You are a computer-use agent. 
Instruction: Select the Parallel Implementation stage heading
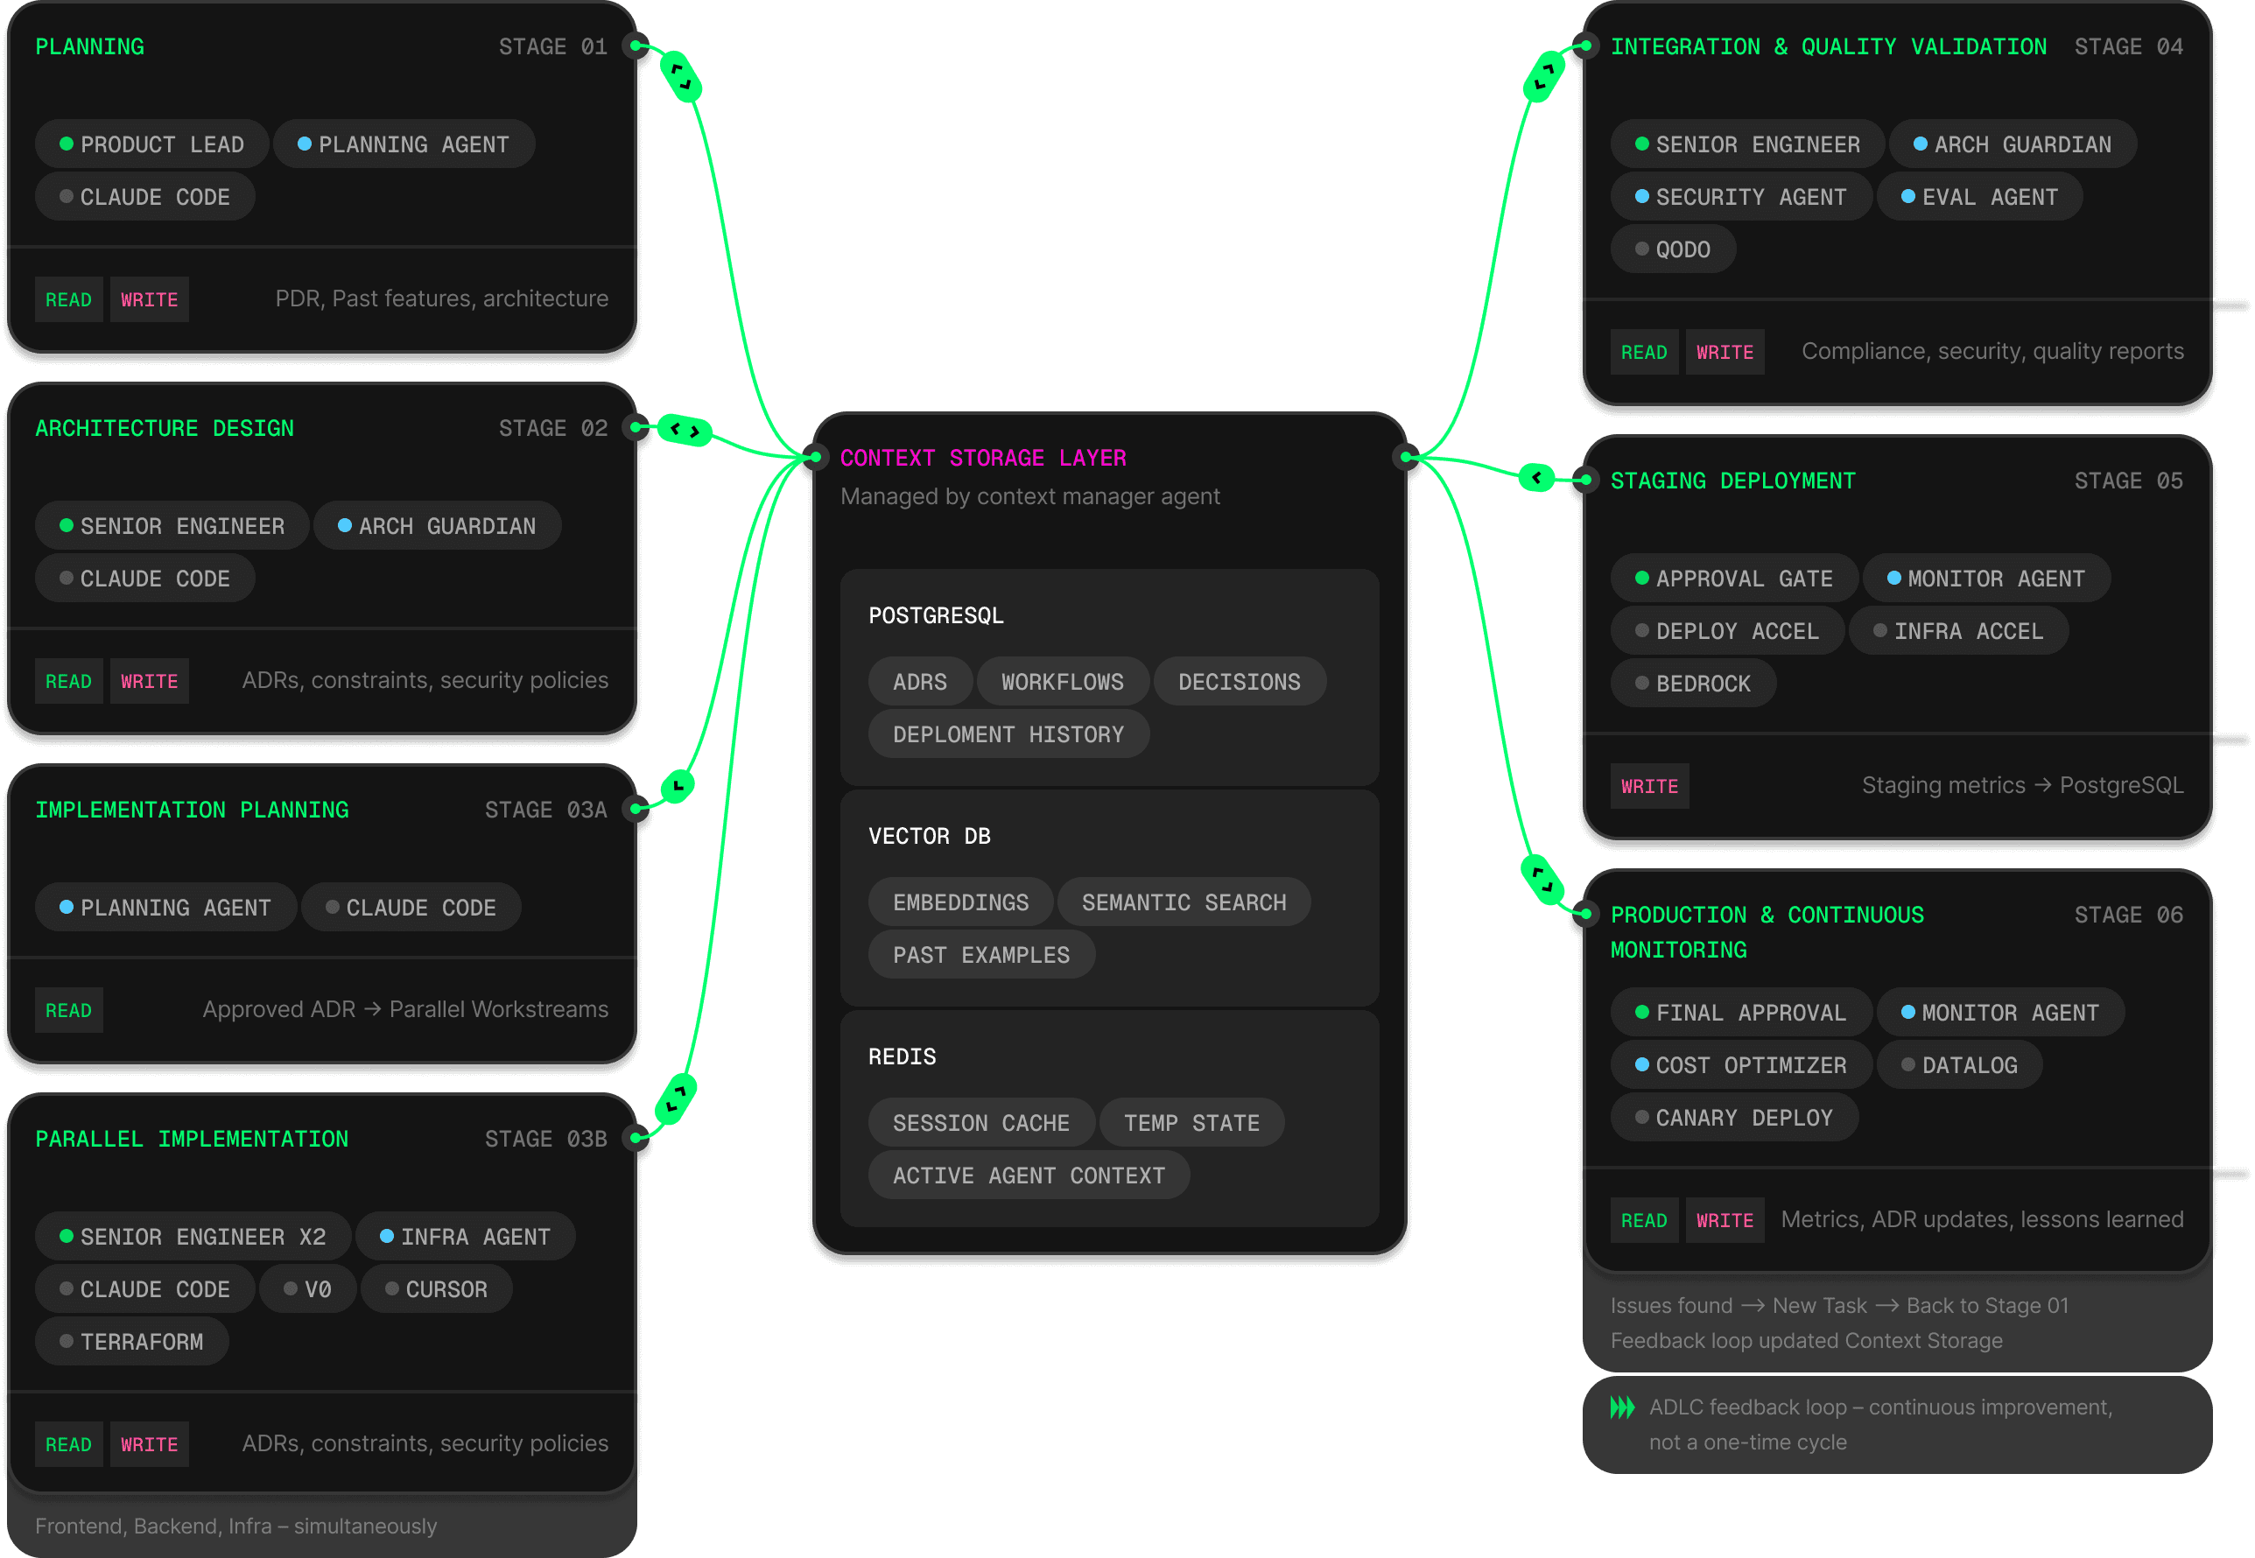192,1140
